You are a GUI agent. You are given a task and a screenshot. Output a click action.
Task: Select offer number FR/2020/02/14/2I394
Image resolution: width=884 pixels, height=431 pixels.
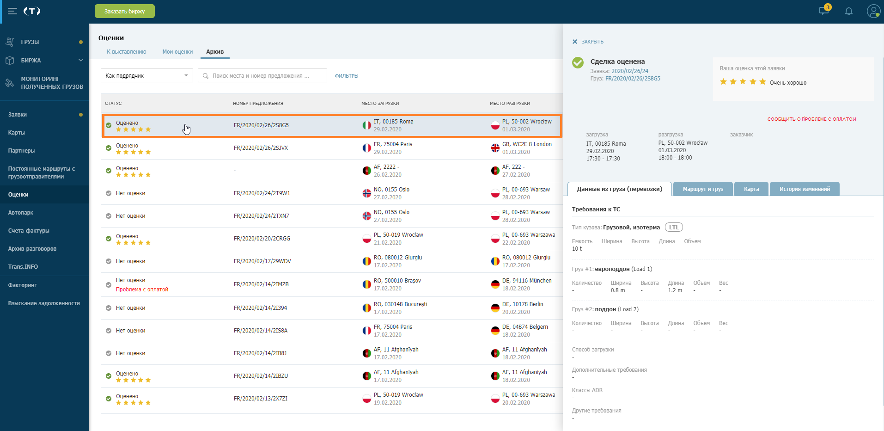pos(260,308)
